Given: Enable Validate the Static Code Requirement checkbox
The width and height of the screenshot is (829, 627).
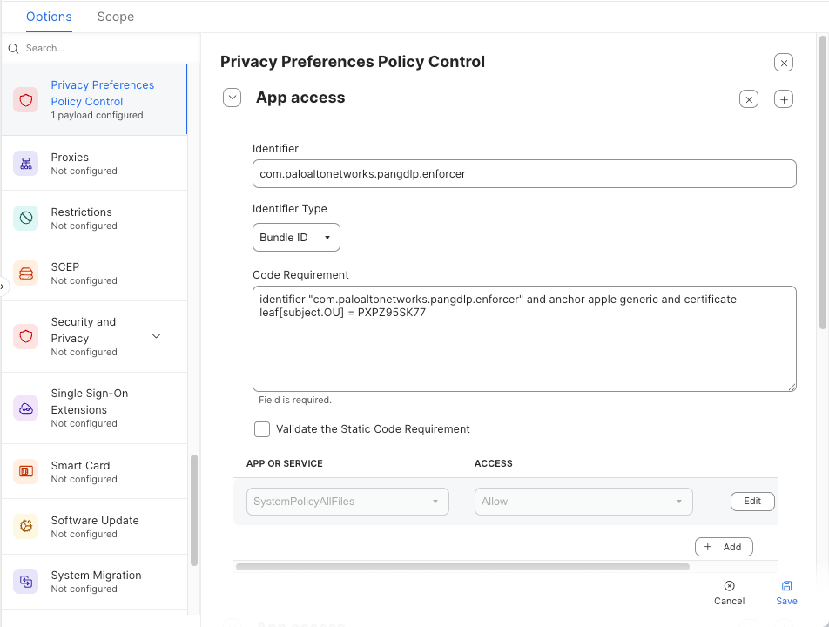Looking at the screenshot, I should click(x=262, y=429).
